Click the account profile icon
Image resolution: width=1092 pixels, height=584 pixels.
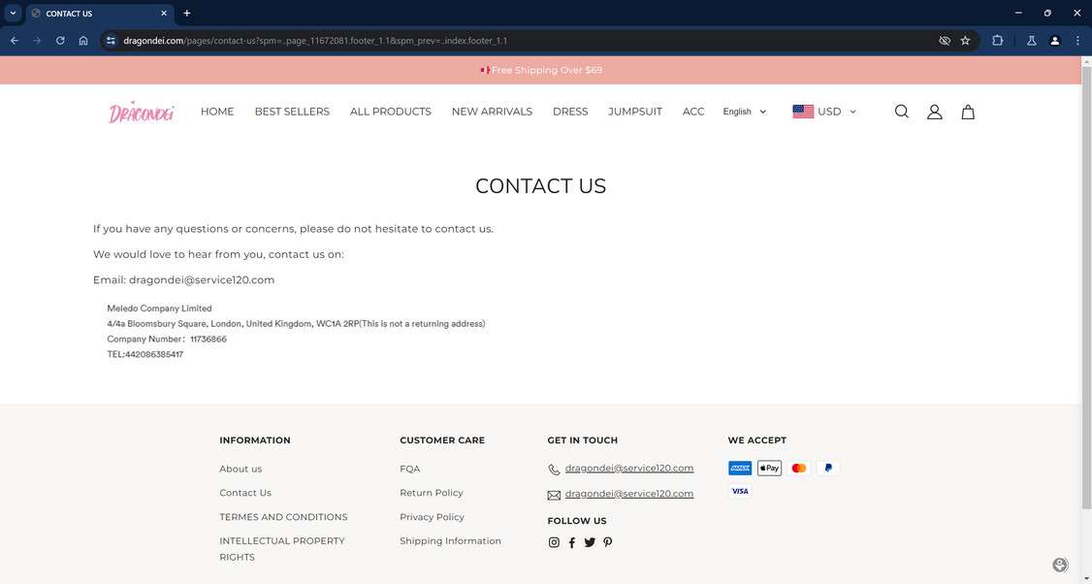[934, 112]
